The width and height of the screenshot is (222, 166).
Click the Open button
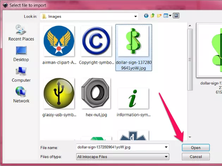[196, 148]
